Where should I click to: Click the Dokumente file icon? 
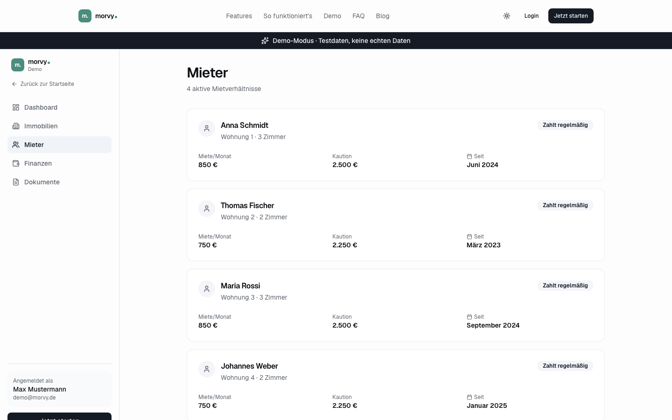coord(16,182)
